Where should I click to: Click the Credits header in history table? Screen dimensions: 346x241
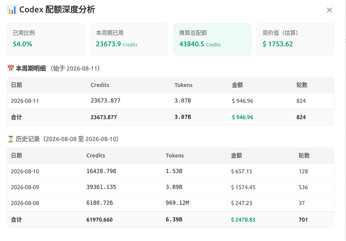[x=96, y=155]
